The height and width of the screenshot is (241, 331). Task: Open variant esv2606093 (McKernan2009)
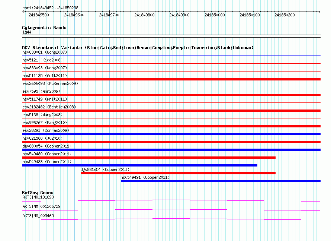50,83
